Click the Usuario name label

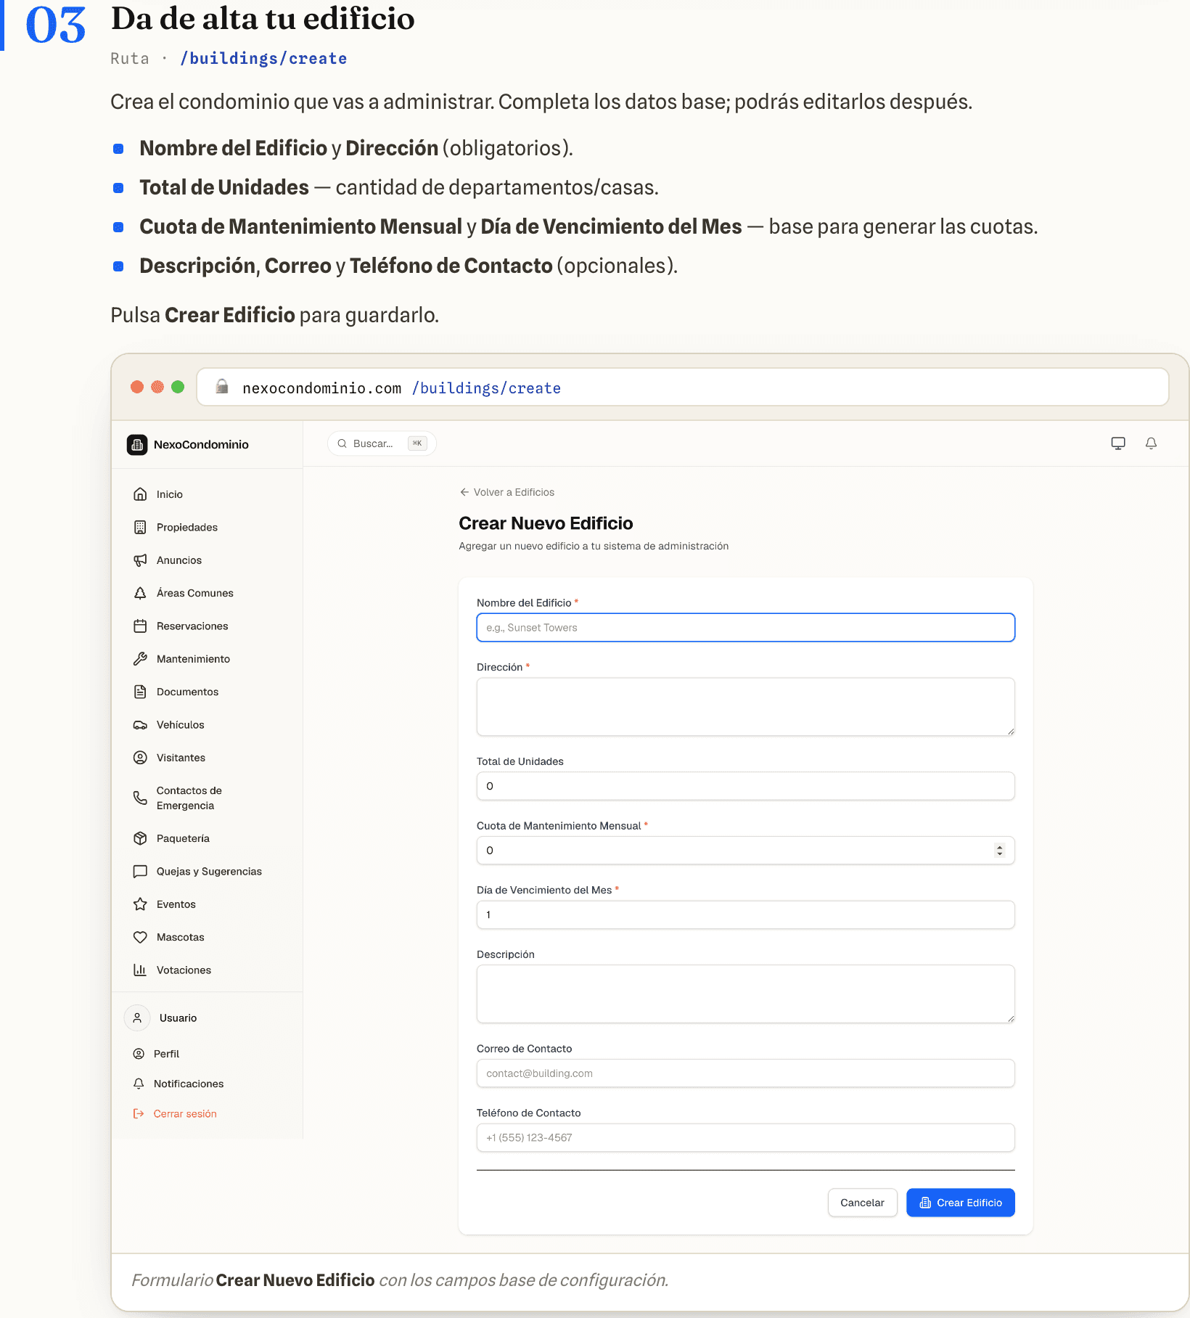pyautogui.click(x=178, y=1018)
